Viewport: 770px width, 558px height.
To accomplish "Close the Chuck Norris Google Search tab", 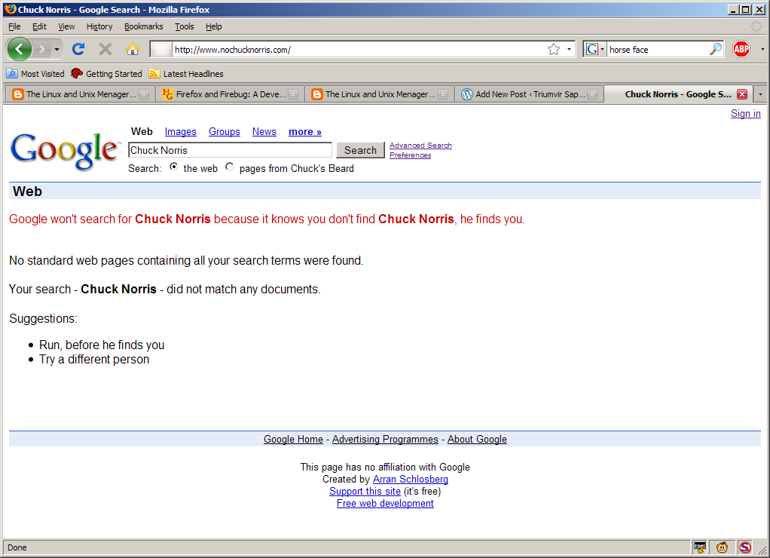I will [x=743, y=94].
